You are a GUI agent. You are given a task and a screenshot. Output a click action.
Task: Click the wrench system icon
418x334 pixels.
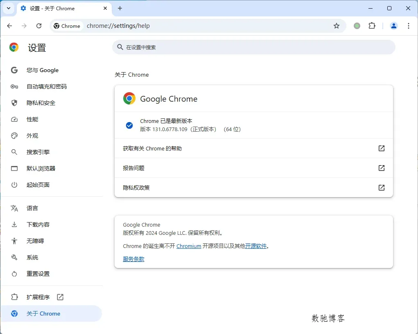(x=14, y=257)
